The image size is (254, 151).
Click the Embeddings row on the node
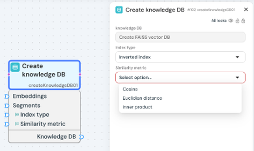pyautogui.click(x=44, y=96)
